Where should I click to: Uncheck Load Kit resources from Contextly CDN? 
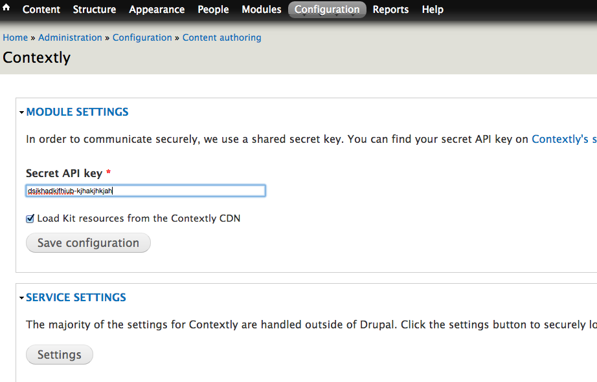[30, 218]
